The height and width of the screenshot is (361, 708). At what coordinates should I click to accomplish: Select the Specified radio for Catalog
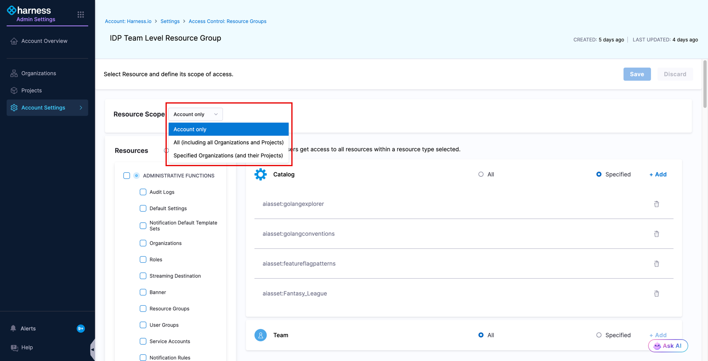[599, 174]
